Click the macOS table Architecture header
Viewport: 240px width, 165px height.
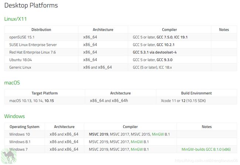(120, 93)
